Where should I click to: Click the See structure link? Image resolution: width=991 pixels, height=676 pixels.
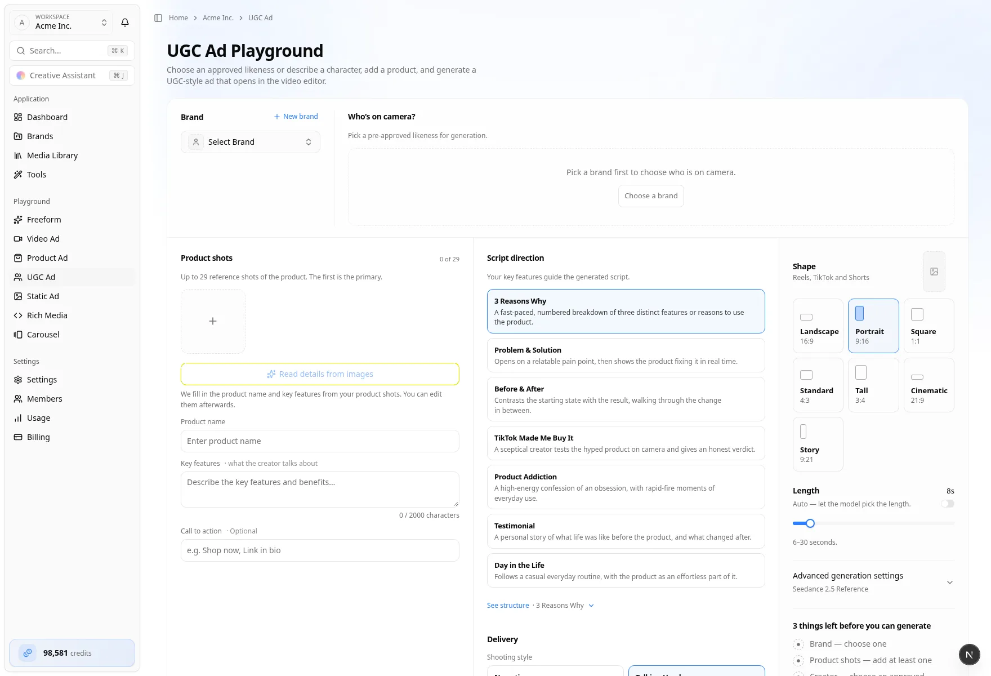[508, 606]
